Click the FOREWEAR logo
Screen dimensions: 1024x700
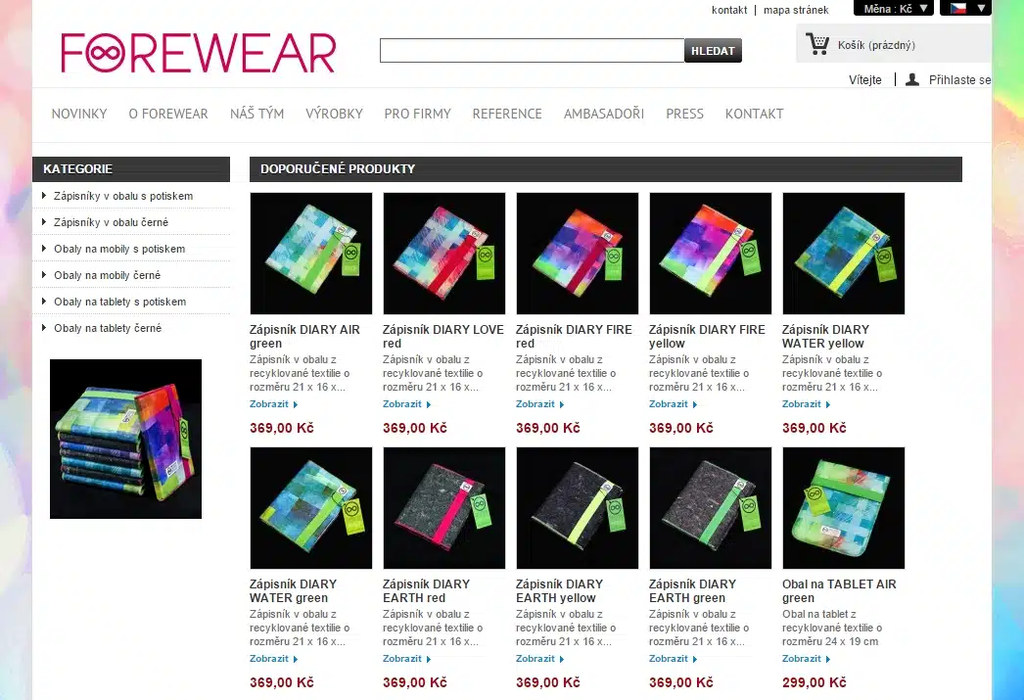coord(199,52)
